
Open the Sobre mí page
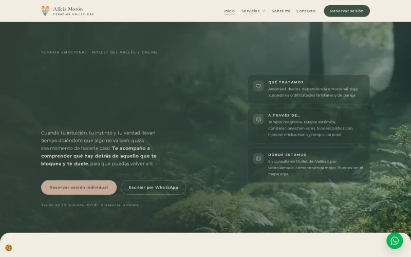281,11
